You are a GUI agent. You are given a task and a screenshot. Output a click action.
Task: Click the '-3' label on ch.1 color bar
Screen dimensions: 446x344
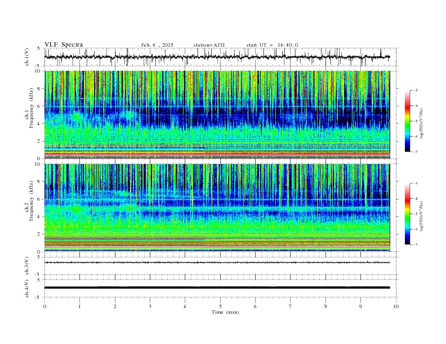click(416, 90)
